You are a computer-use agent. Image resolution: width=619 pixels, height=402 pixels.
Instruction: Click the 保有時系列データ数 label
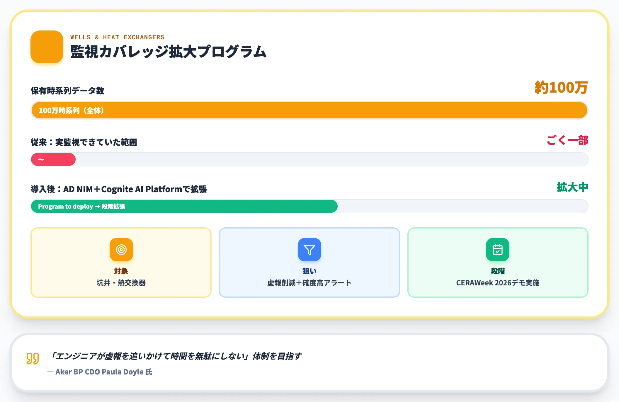click(x=67, y=91)
